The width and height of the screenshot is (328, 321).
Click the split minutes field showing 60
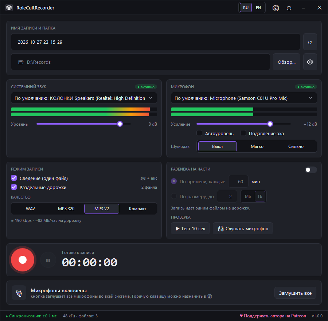(x=238, y=181)
